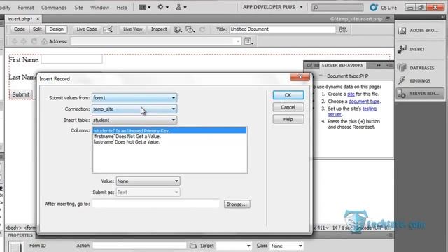Open the 'site' link in Server Behaviors
This screenshot has width=448, height=252.
coord(351,94)
